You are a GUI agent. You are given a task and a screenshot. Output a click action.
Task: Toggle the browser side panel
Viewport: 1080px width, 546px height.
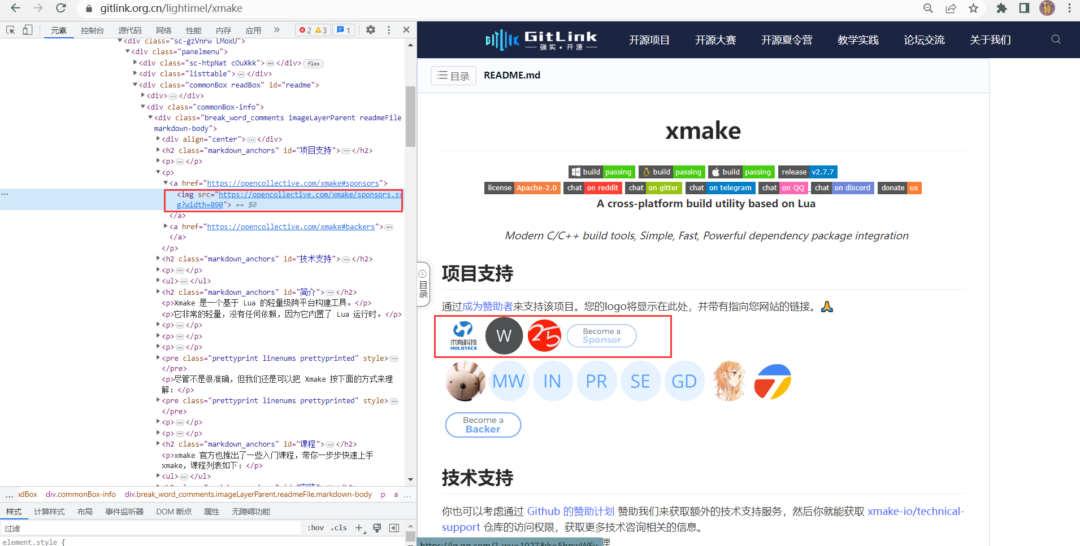pyautogui.click(x=1024, y=8)
